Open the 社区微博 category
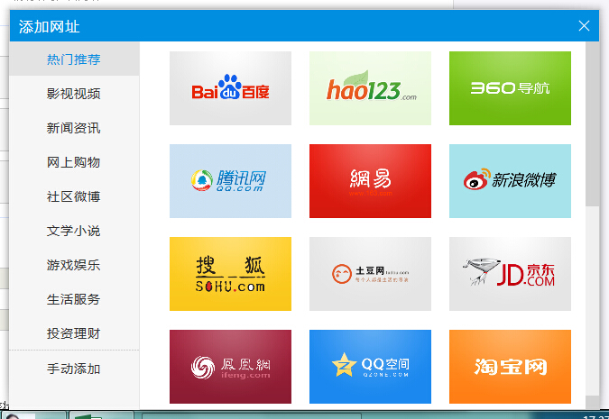The width and height of the screenshot is (609, 419). click(74, 196)
